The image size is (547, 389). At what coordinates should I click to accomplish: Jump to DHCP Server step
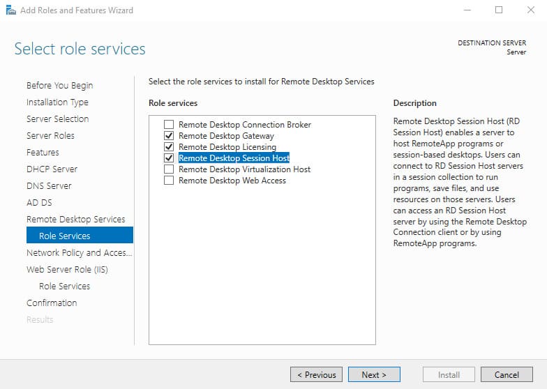click(52, 169)
